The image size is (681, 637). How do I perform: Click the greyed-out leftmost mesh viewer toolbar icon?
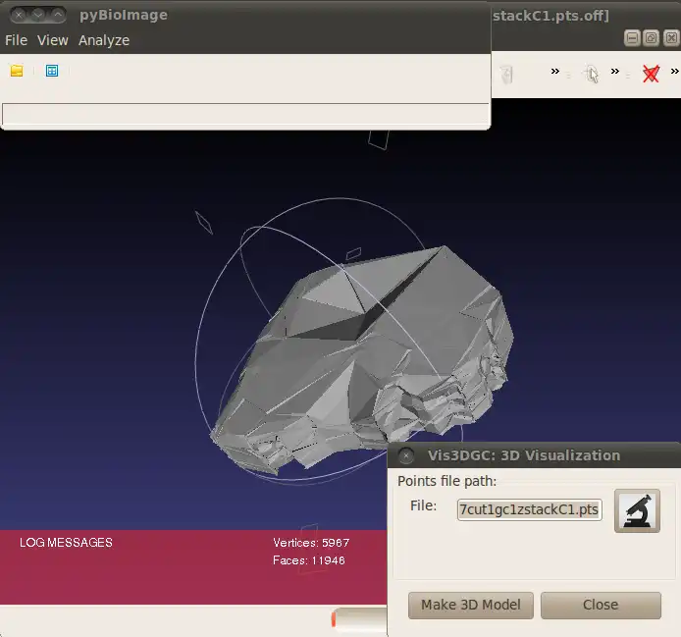507,75
